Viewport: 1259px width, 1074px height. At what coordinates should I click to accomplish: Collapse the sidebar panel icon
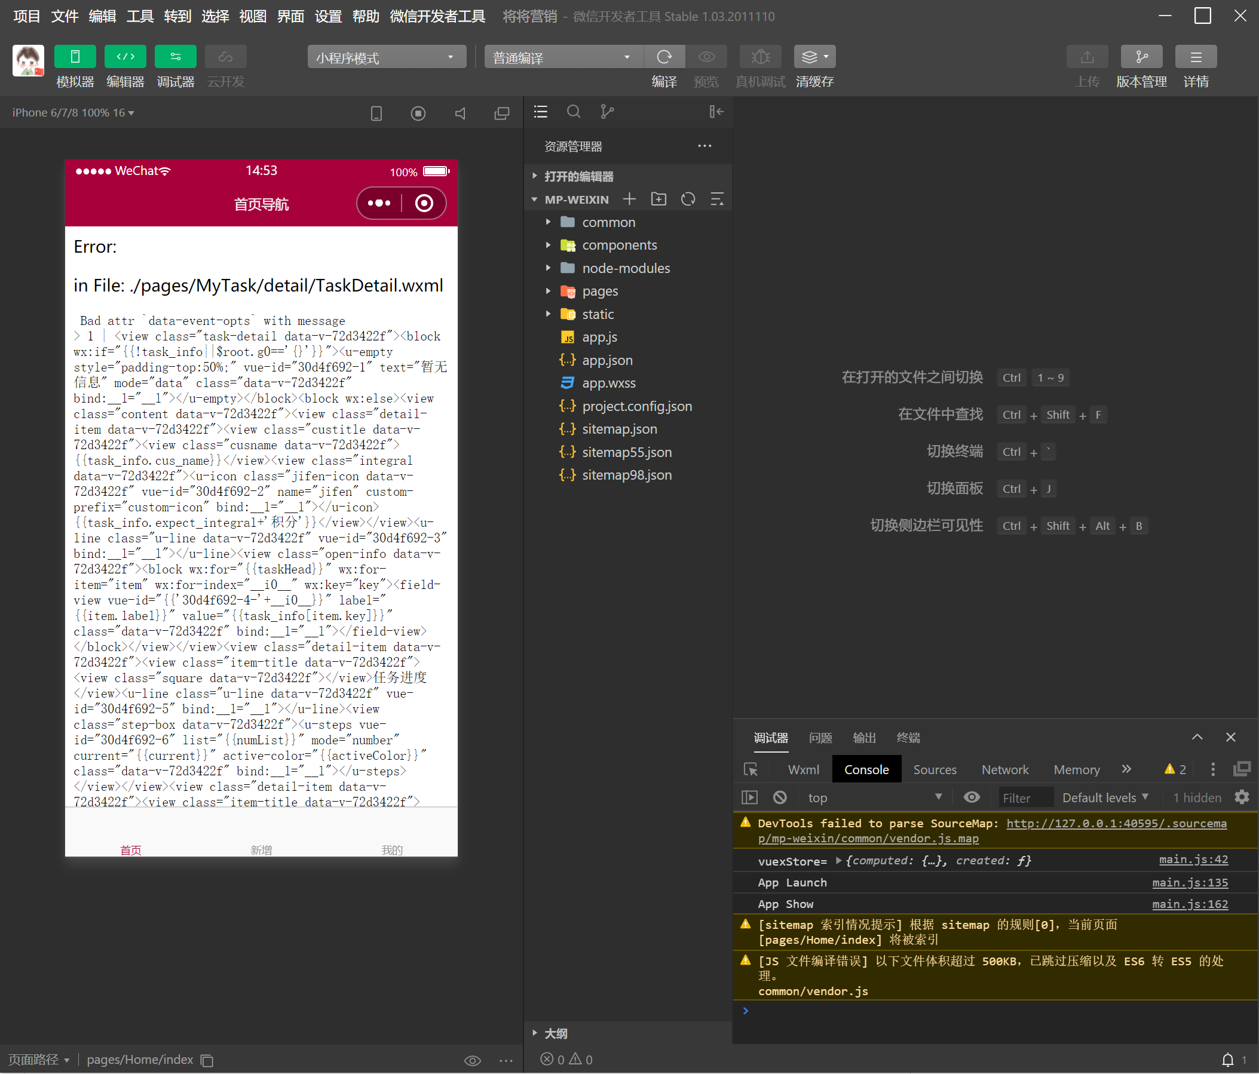pyautogui.click(x=716, y=112)
